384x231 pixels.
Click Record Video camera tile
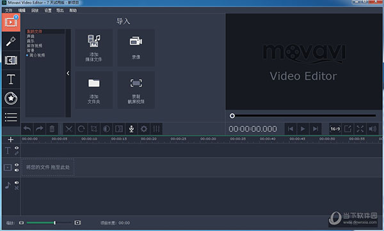pyautogui.click(x=136, y=48)
